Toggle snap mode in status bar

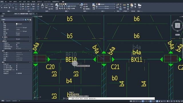click(x=136, y=101)
